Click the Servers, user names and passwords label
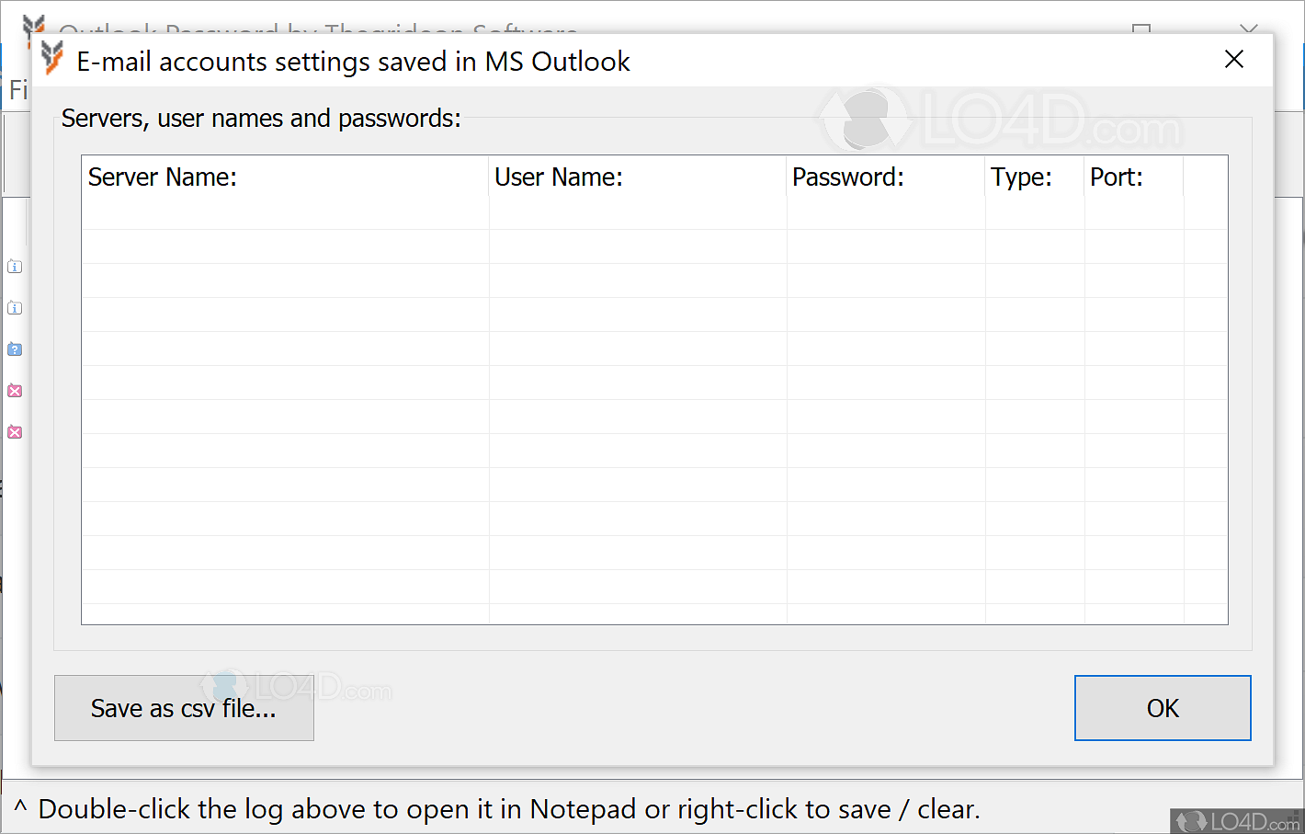The height and width of the screenshot is (834, 1305). click(x=261, y=118)
